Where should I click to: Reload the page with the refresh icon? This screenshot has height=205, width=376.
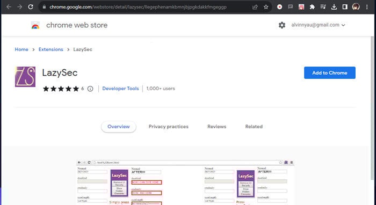[x=31, y=7]
